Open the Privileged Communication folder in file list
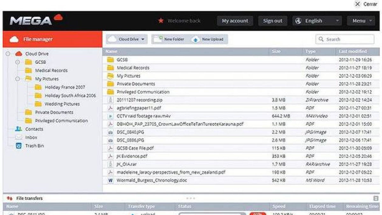382x215 pixels. click(x=143, y=92)
